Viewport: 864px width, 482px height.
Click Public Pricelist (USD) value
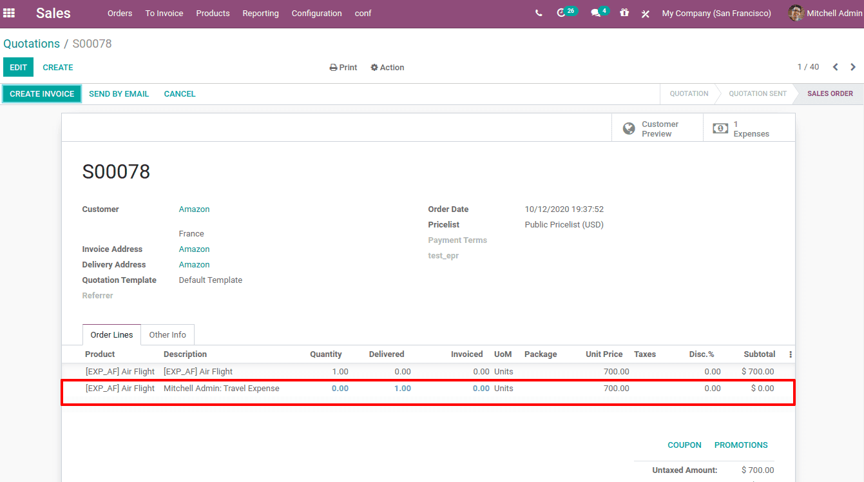[564, 225]
